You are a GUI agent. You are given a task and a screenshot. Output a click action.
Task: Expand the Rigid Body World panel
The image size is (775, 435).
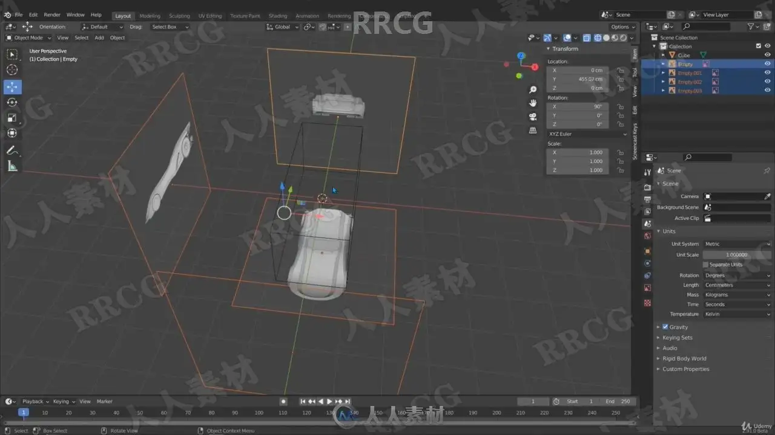[x=684, y=358]
